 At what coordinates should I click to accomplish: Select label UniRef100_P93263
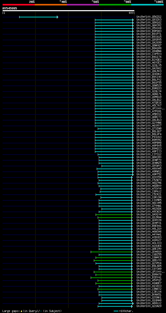point(149,137)
